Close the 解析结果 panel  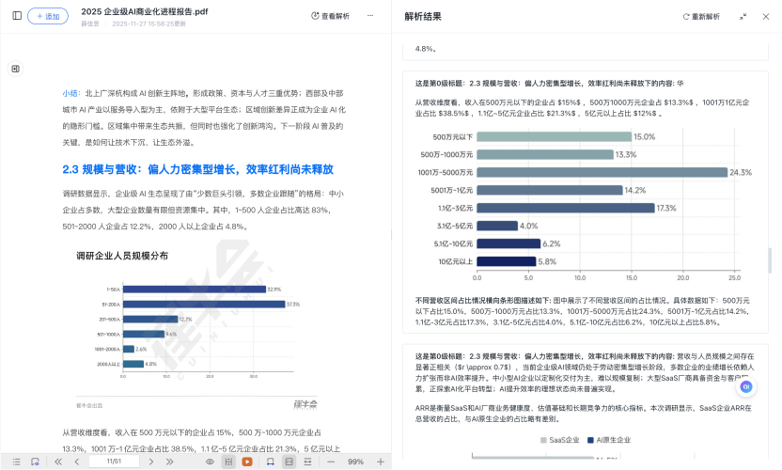pyautogui.click(x=766, y=17)
